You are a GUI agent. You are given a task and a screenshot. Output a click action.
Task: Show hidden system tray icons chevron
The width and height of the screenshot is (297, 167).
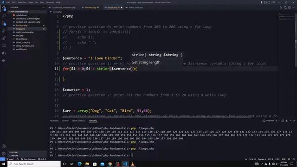(x=262, y=164)
